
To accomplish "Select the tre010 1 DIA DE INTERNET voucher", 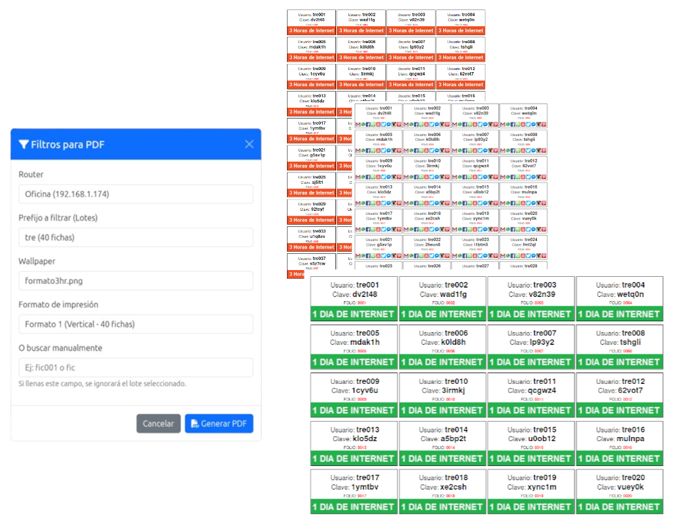I will 443,395.
